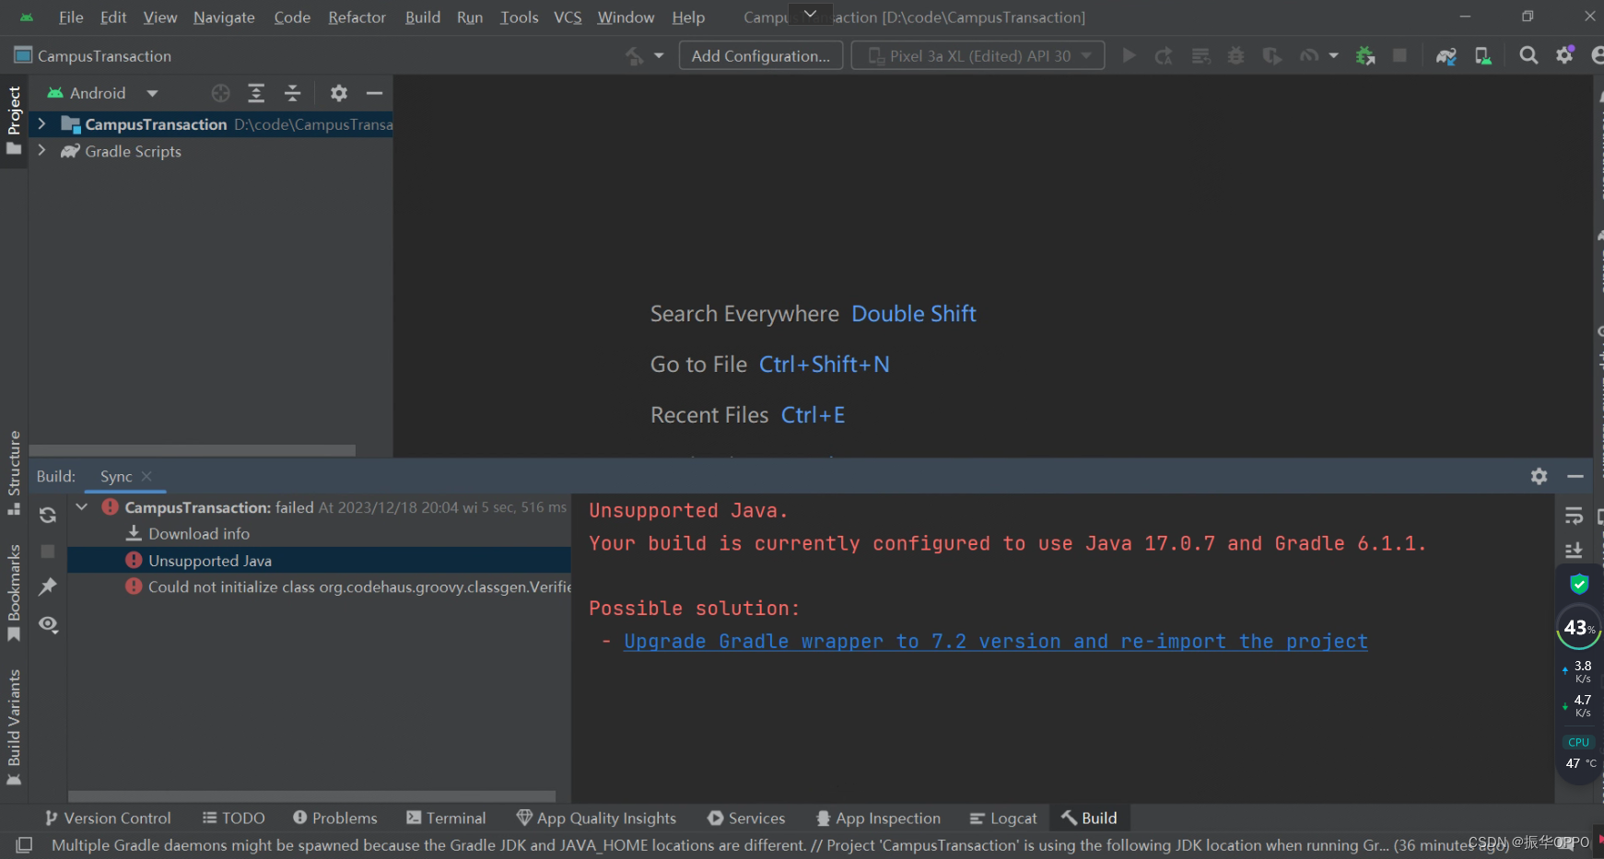Open IDE settings gear in toolbar
Screen dimensions: 1604x859
1565,55
